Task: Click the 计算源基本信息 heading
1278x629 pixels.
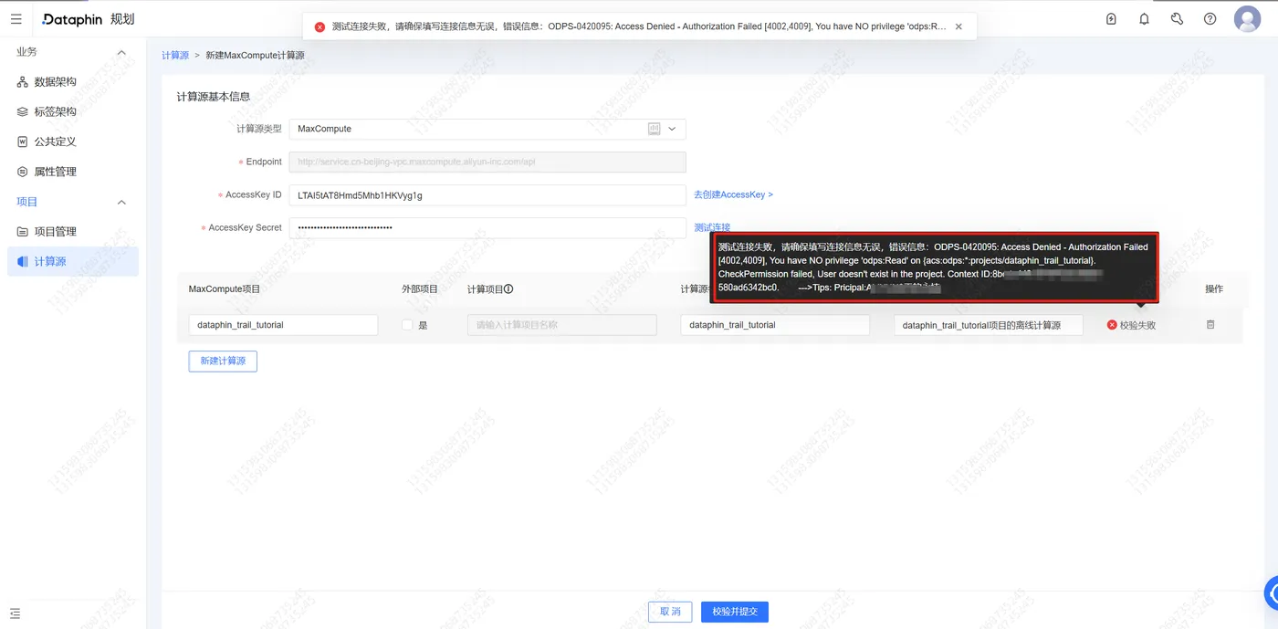Action: click(x=214, y=97)
